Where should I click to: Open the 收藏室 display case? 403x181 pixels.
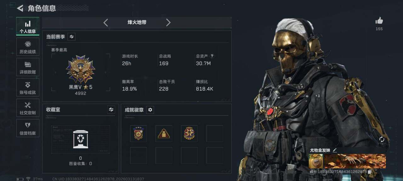click(x=81, y=139)
